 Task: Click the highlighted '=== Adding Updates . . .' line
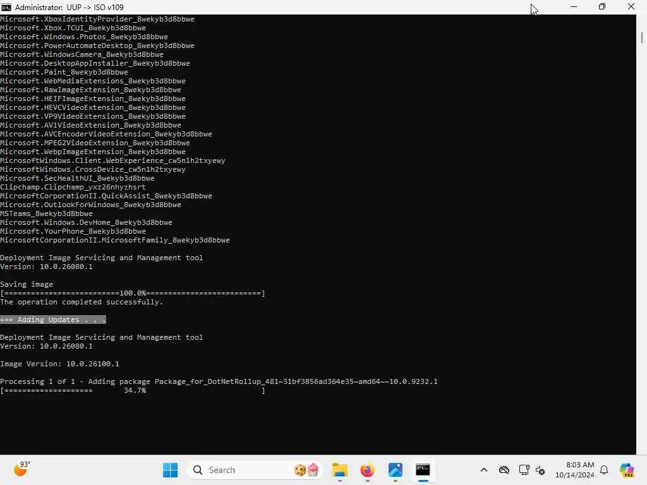53,320
